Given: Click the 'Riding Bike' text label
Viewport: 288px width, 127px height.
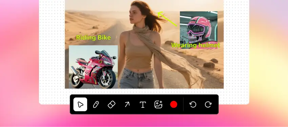Looking at the screenshot, I should pyautogui.click(x=94, y=38).
